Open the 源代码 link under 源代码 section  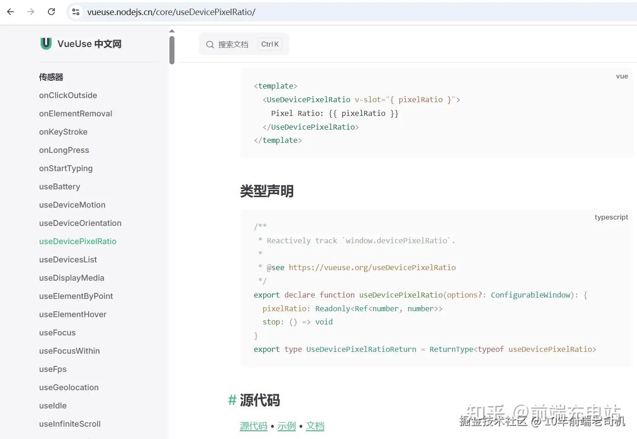253,426
